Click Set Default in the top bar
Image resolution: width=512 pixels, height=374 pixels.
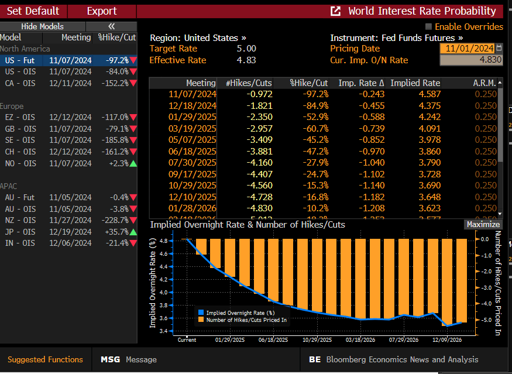[x=33, y=11]
